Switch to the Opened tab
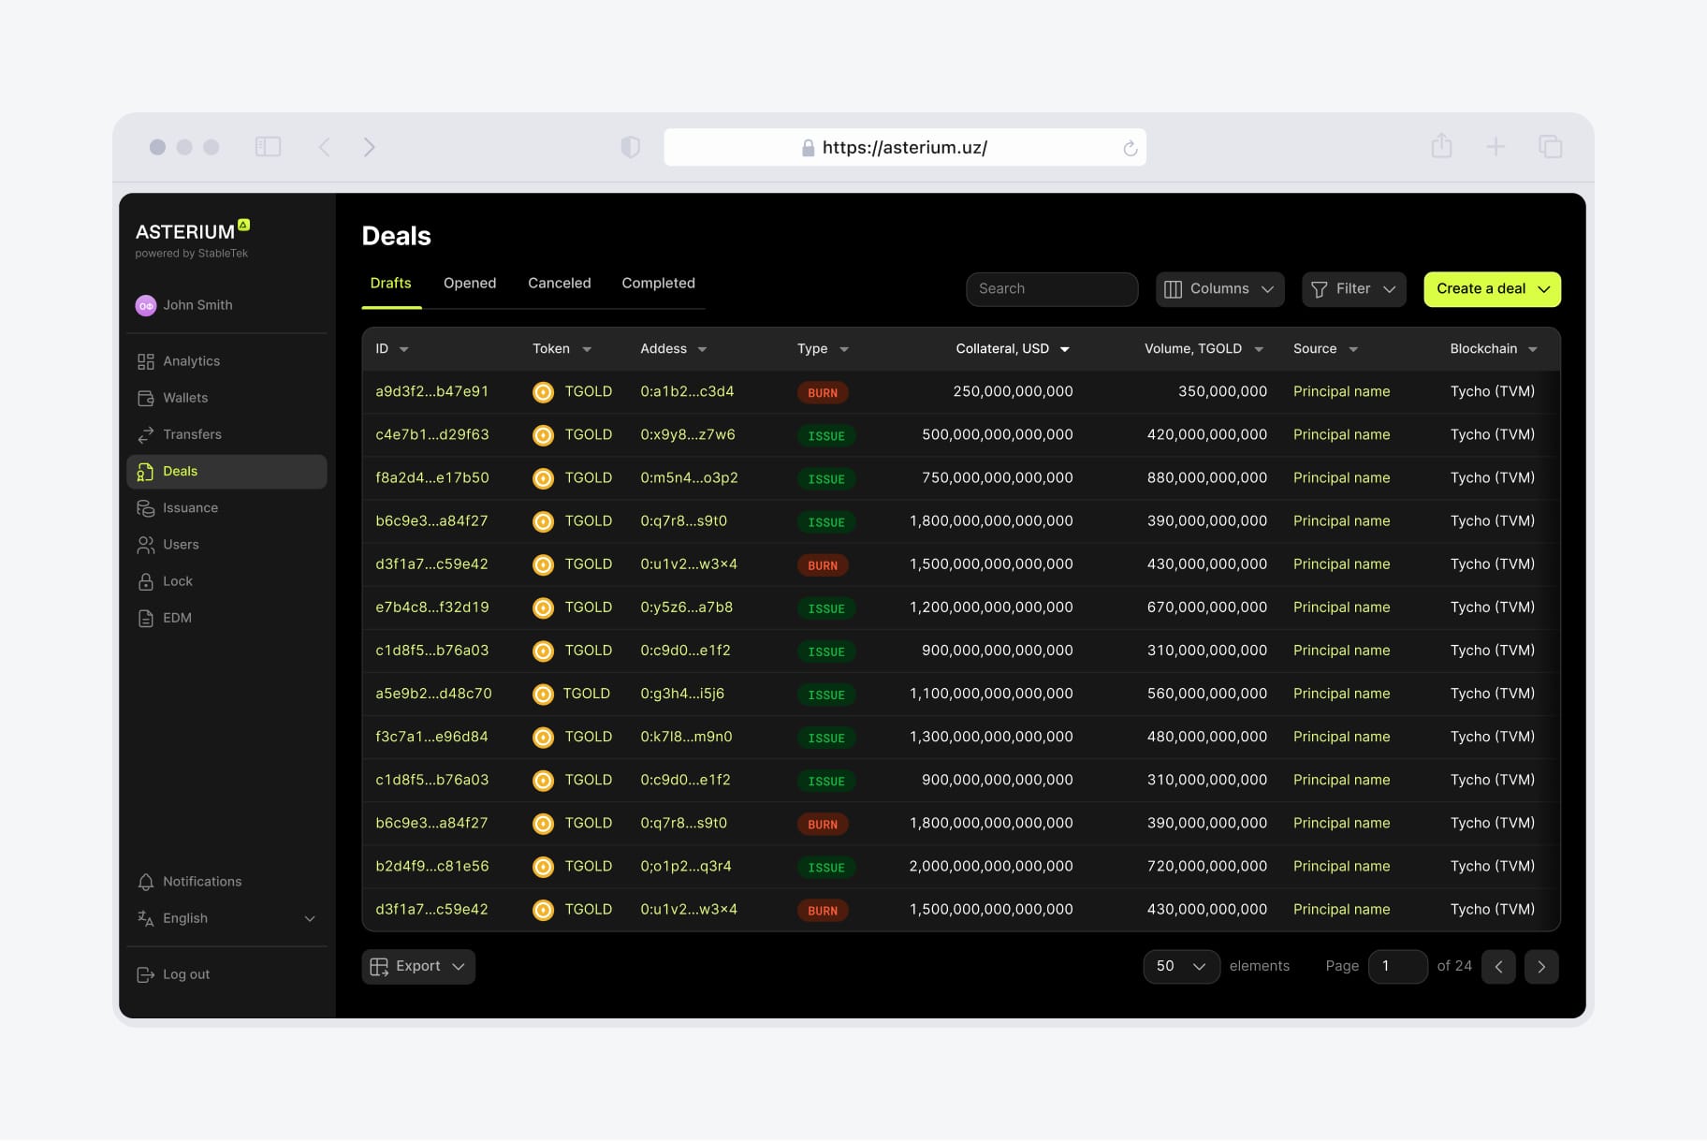This screenshot has width=1707, height=1141. (x=470, y=284)
